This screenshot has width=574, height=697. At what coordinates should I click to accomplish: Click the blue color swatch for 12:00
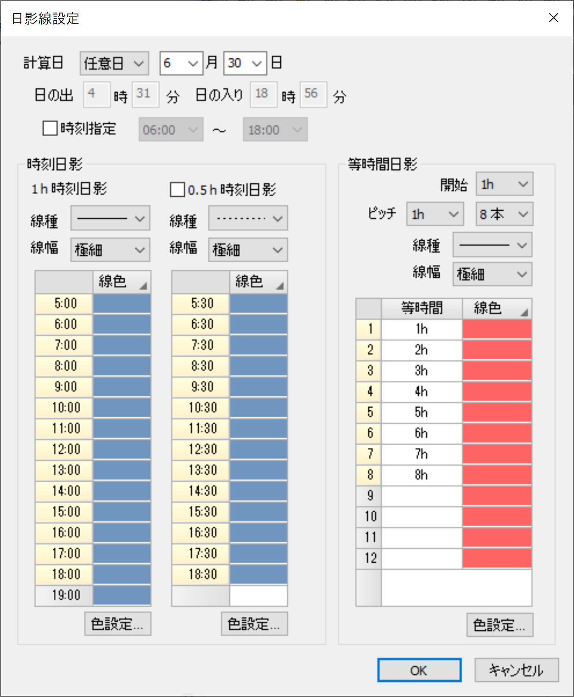(122, 449)
